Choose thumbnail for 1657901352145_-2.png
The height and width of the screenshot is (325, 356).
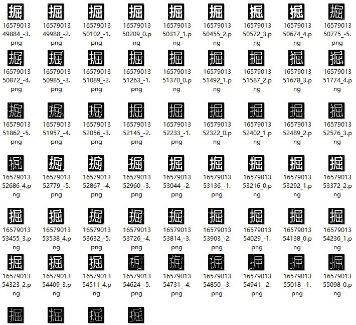(136, 111)
